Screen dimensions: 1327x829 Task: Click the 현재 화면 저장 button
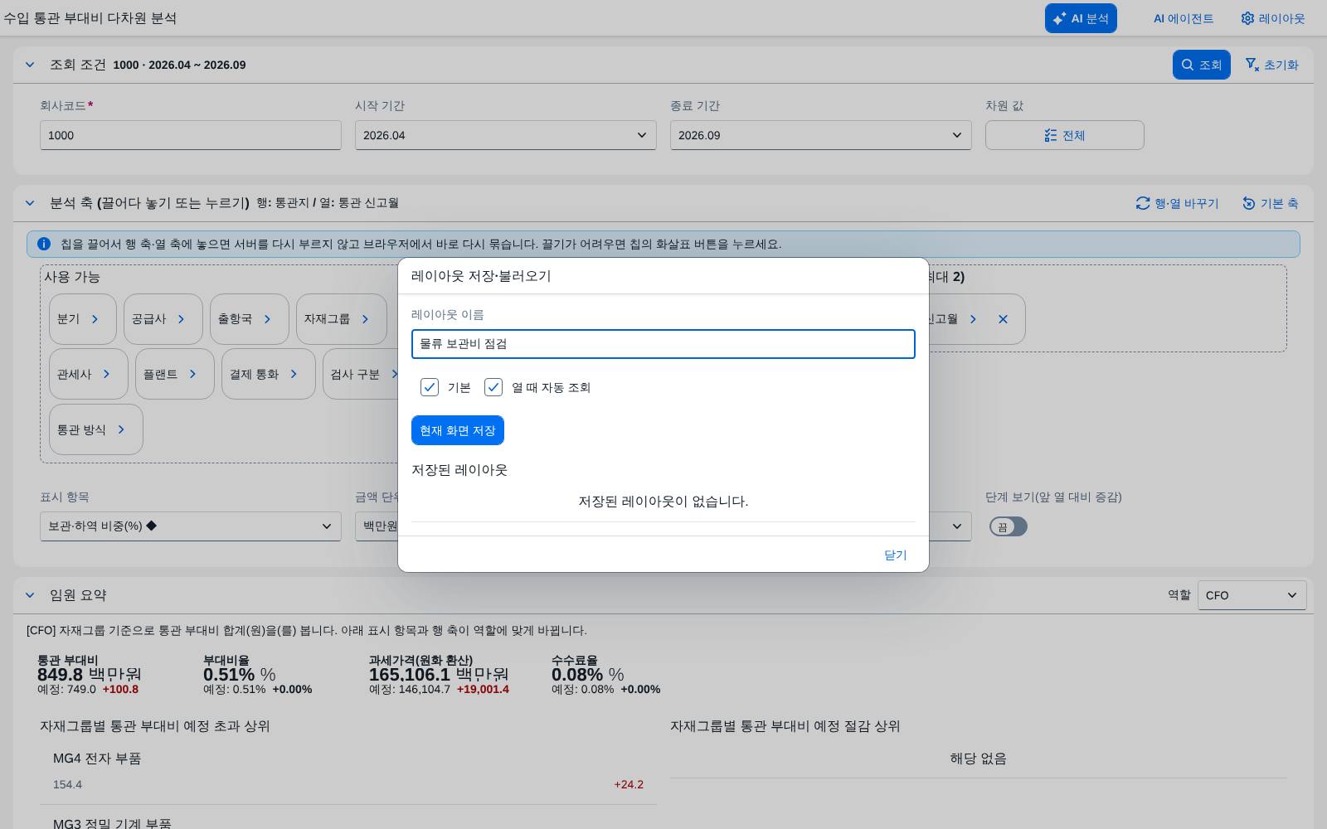point(458,430)
